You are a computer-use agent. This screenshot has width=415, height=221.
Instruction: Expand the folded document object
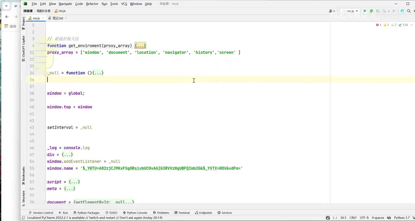(x=104, y=202)
